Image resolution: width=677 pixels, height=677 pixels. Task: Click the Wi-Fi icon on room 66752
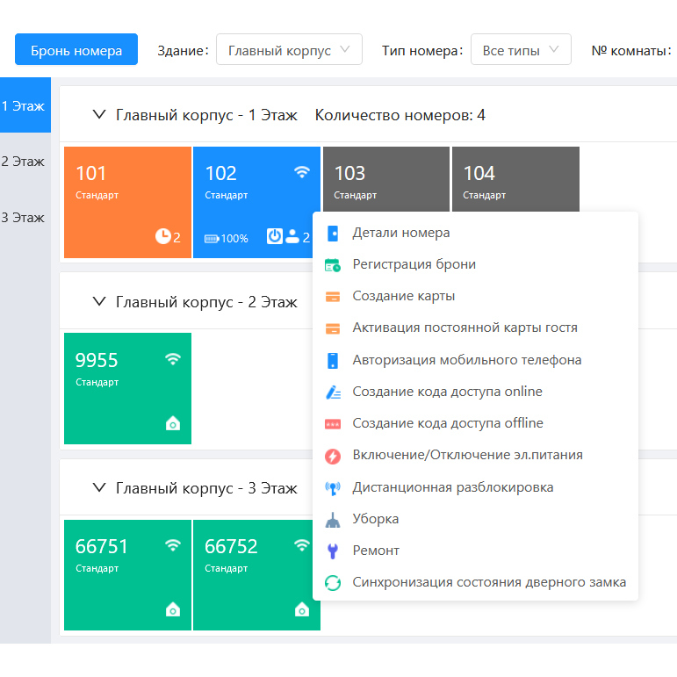coord(302,545)
